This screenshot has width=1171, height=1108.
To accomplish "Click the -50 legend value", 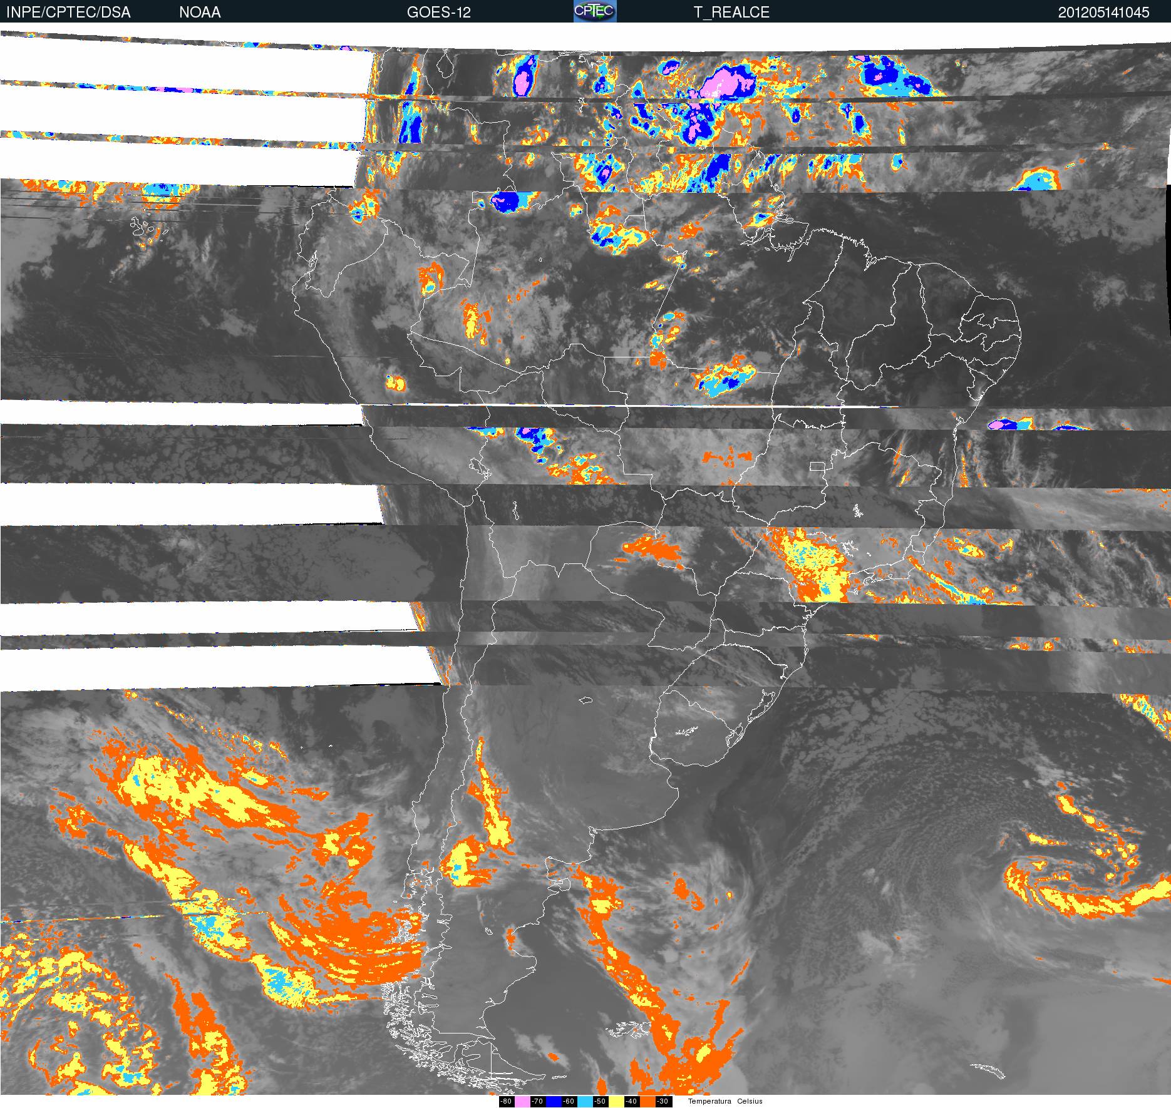I will (600, 1102).
